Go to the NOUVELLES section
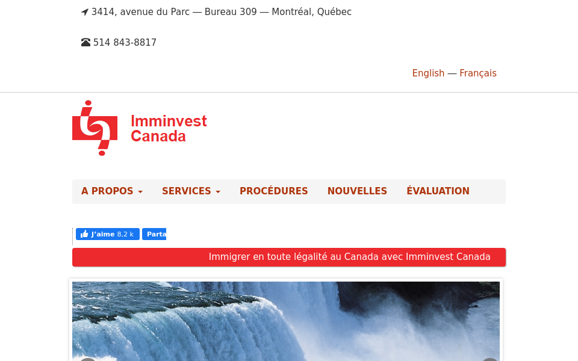This screenshot has width=578, height=361. coord(357,191)
